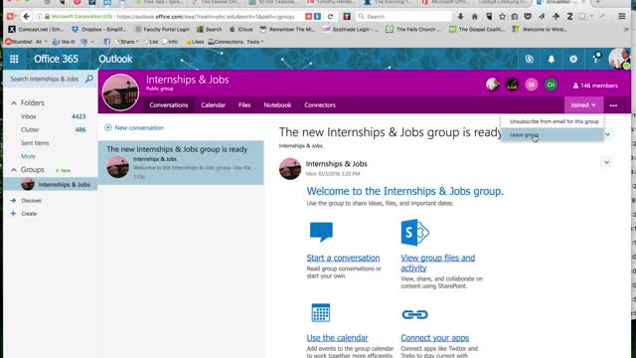The height and width of the screenshot is (358, 636).
Task: Open the Office 365 app launcher grid
Action: pyautogui.click(x=14, y=59)
